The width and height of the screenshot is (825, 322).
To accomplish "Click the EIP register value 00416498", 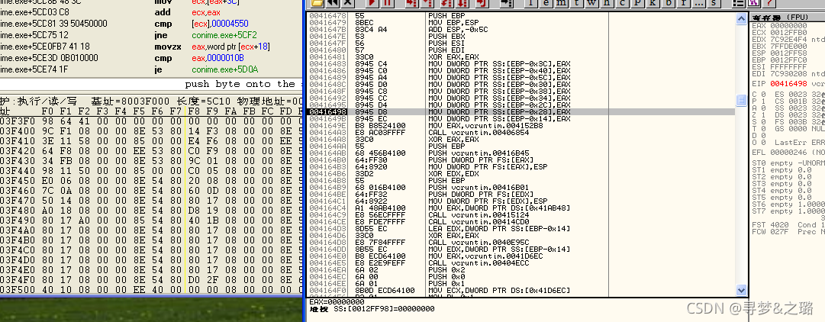I will pyautogui.click(x=788, y=84).
